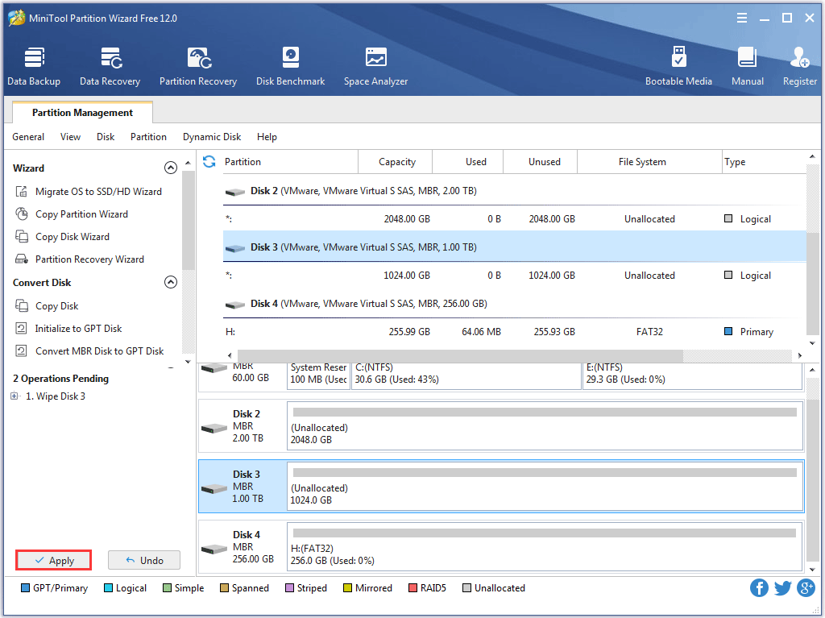
Task: Select Disk 2 in the disk map
Action: [243, 426]
